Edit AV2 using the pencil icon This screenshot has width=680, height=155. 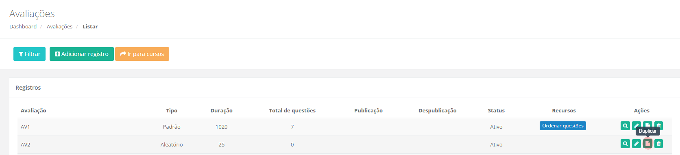tap(636, 144)
